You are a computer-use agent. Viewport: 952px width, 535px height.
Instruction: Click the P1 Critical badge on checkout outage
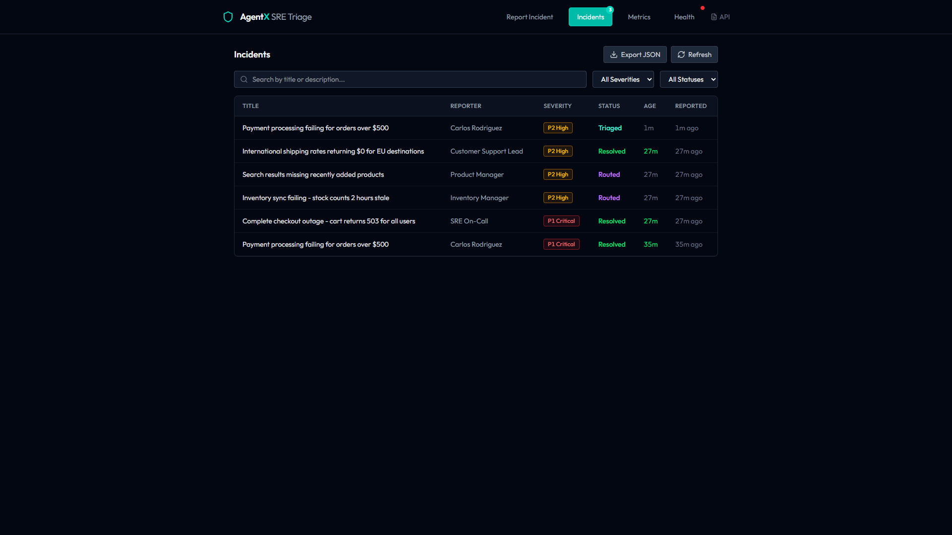[561, 221]
